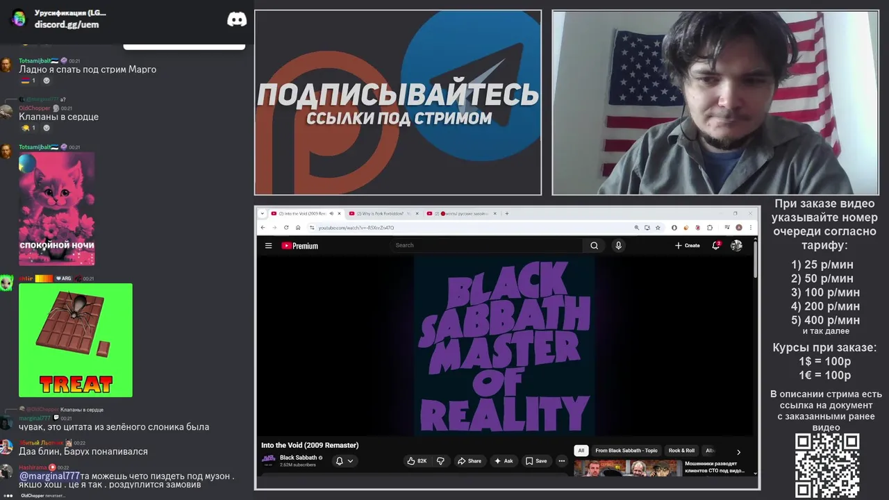Screen dimensions: 889x500
Task: Click username Totsamijbalt above 'Ладно я спать'
Action: 35,60
